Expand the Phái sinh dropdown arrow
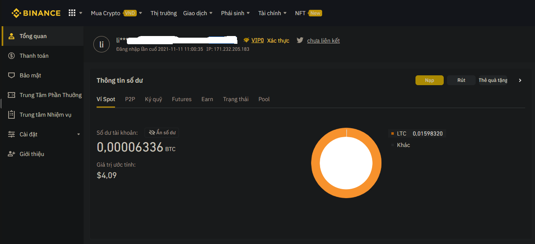This screenshot has width=535, height=244. (248, 13)
